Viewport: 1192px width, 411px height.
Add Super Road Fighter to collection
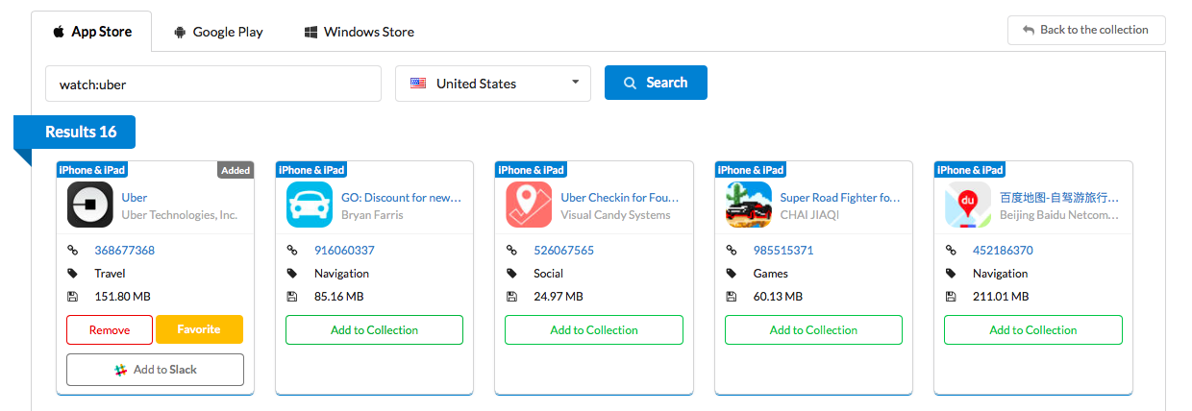[813, 329]
